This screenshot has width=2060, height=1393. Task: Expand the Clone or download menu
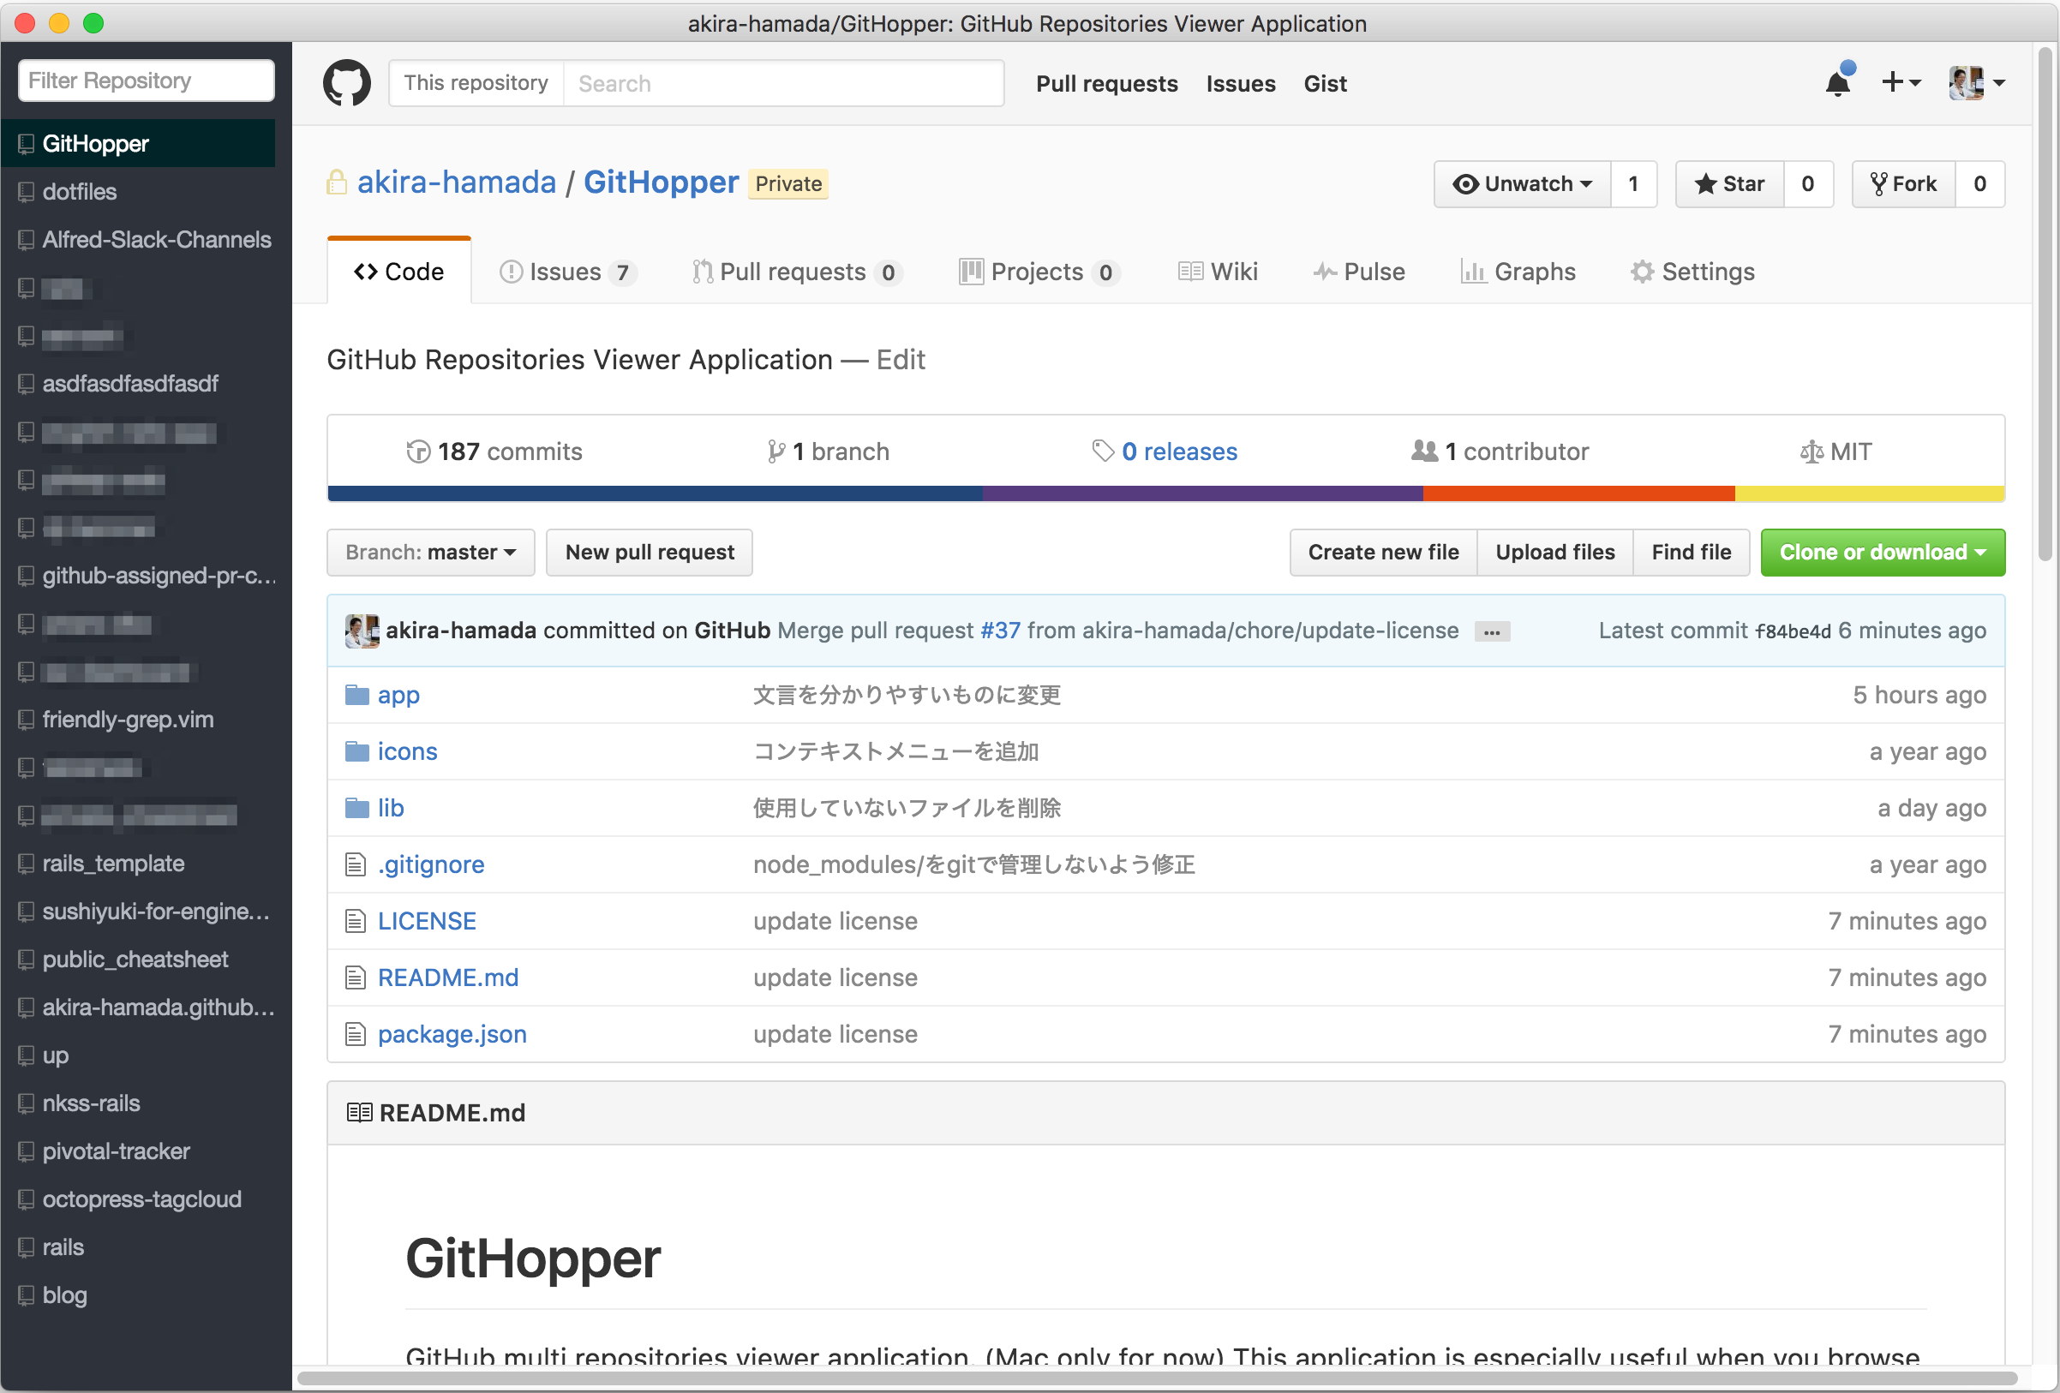coord(1882,553)
